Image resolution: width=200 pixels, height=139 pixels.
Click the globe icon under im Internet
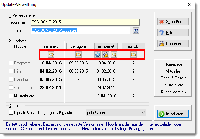coord(98,55)
